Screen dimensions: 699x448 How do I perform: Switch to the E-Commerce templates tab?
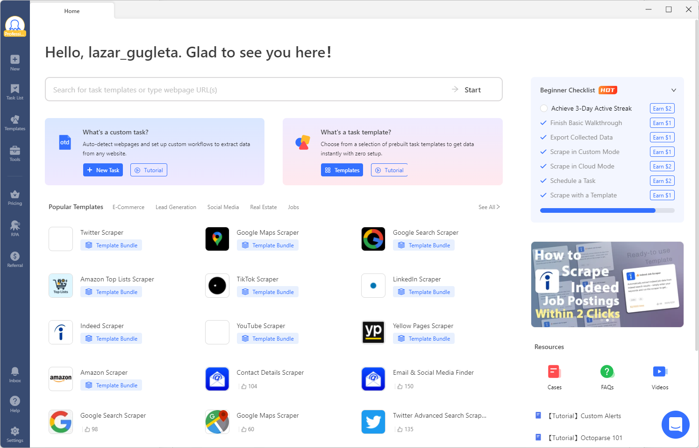click(128, 207)
